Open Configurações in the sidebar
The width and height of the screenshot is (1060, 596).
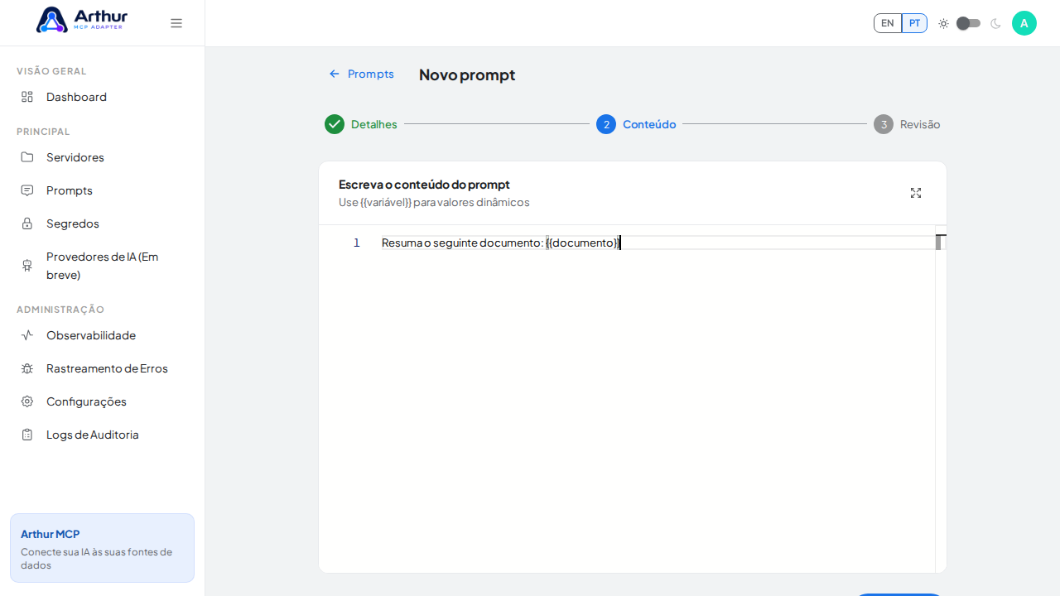[102, 401]
